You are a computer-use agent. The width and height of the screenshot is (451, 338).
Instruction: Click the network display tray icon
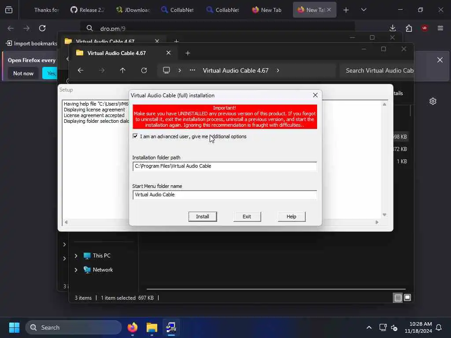(383, 327)
